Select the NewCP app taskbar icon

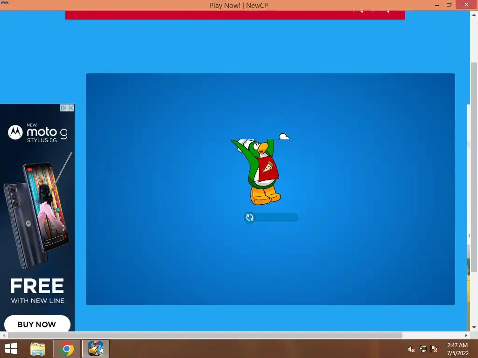coord(95,349)
